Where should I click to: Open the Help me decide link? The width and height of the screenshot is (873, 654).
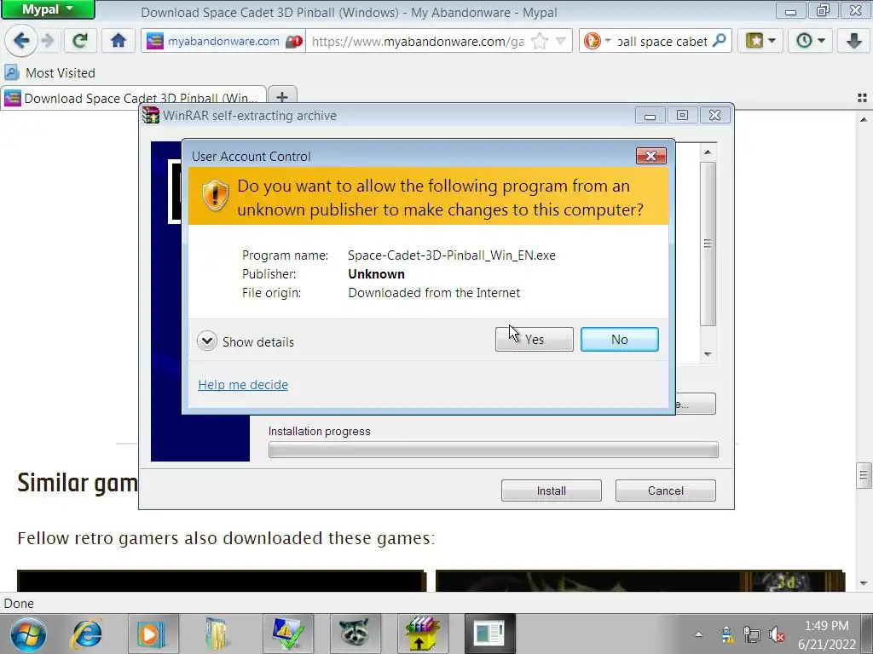(243, 384)
